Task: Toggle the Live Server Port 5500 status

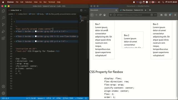Action: pyautogui.click(x=68, y=98)
